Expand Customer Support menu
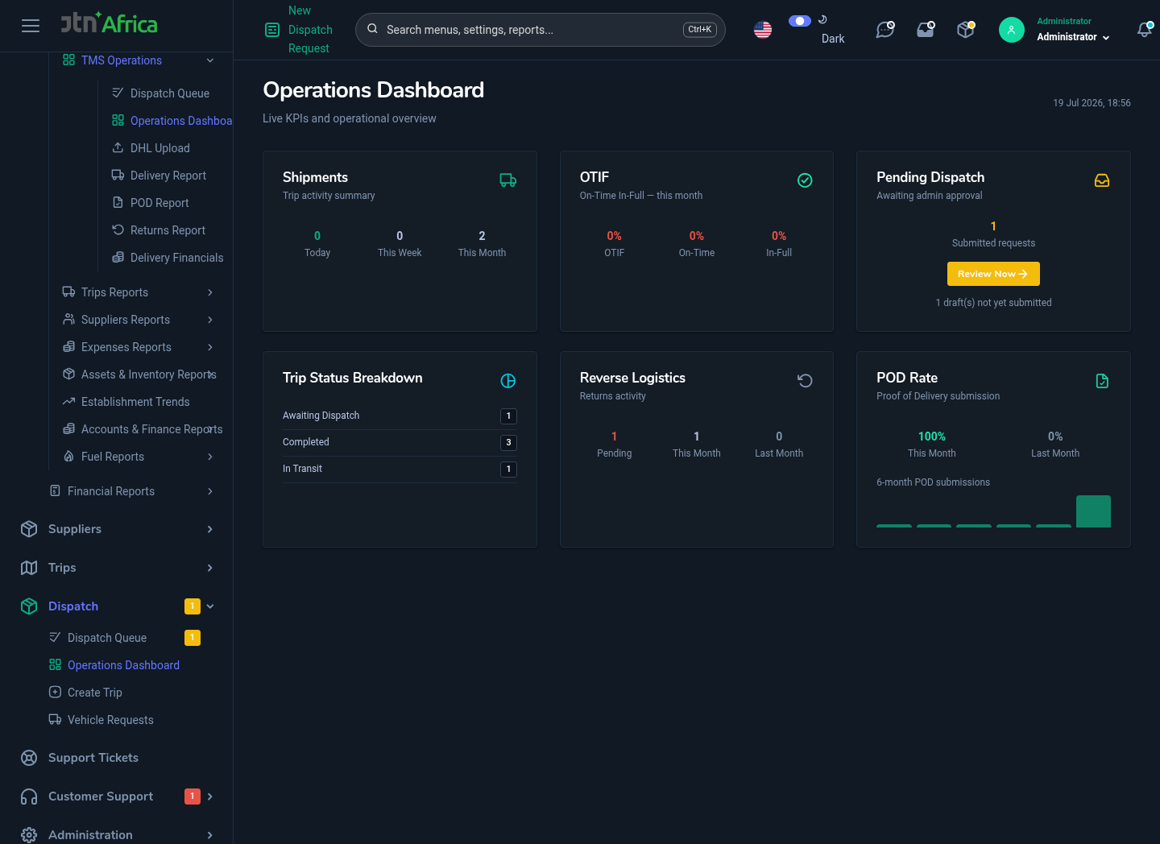 pyautogui.click(x=117, y=796)
